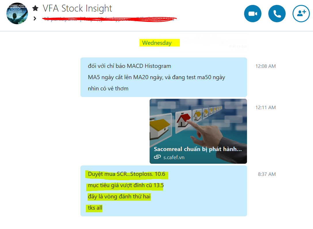Click the 12:11 AM timestamp
Screen dimensions: 313x229
click(265, 108)
